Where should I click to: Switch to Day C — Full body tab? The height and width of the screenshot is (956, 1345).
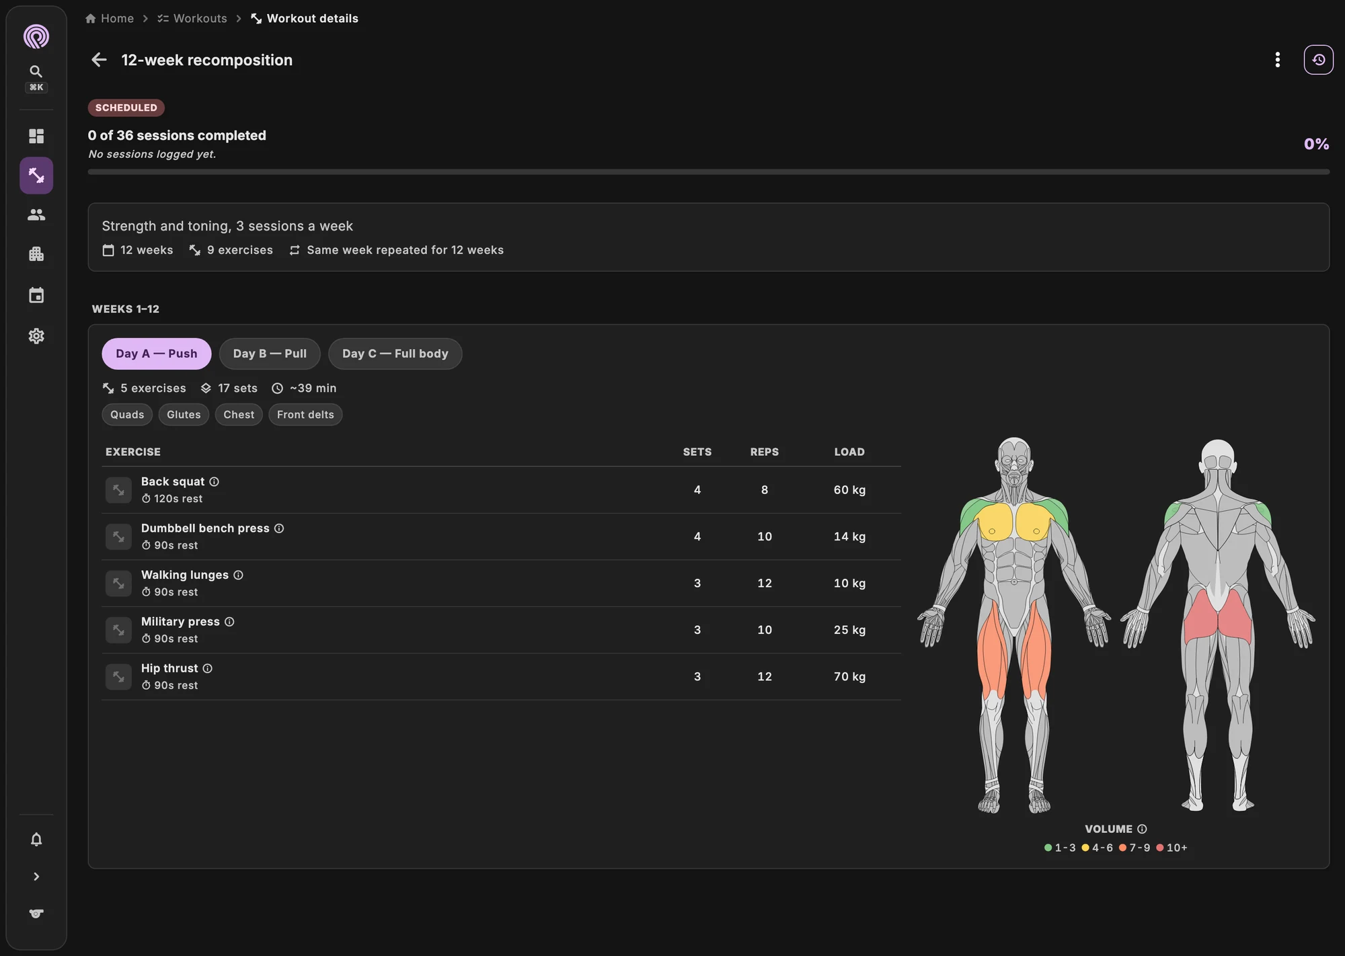pos(395,354)
